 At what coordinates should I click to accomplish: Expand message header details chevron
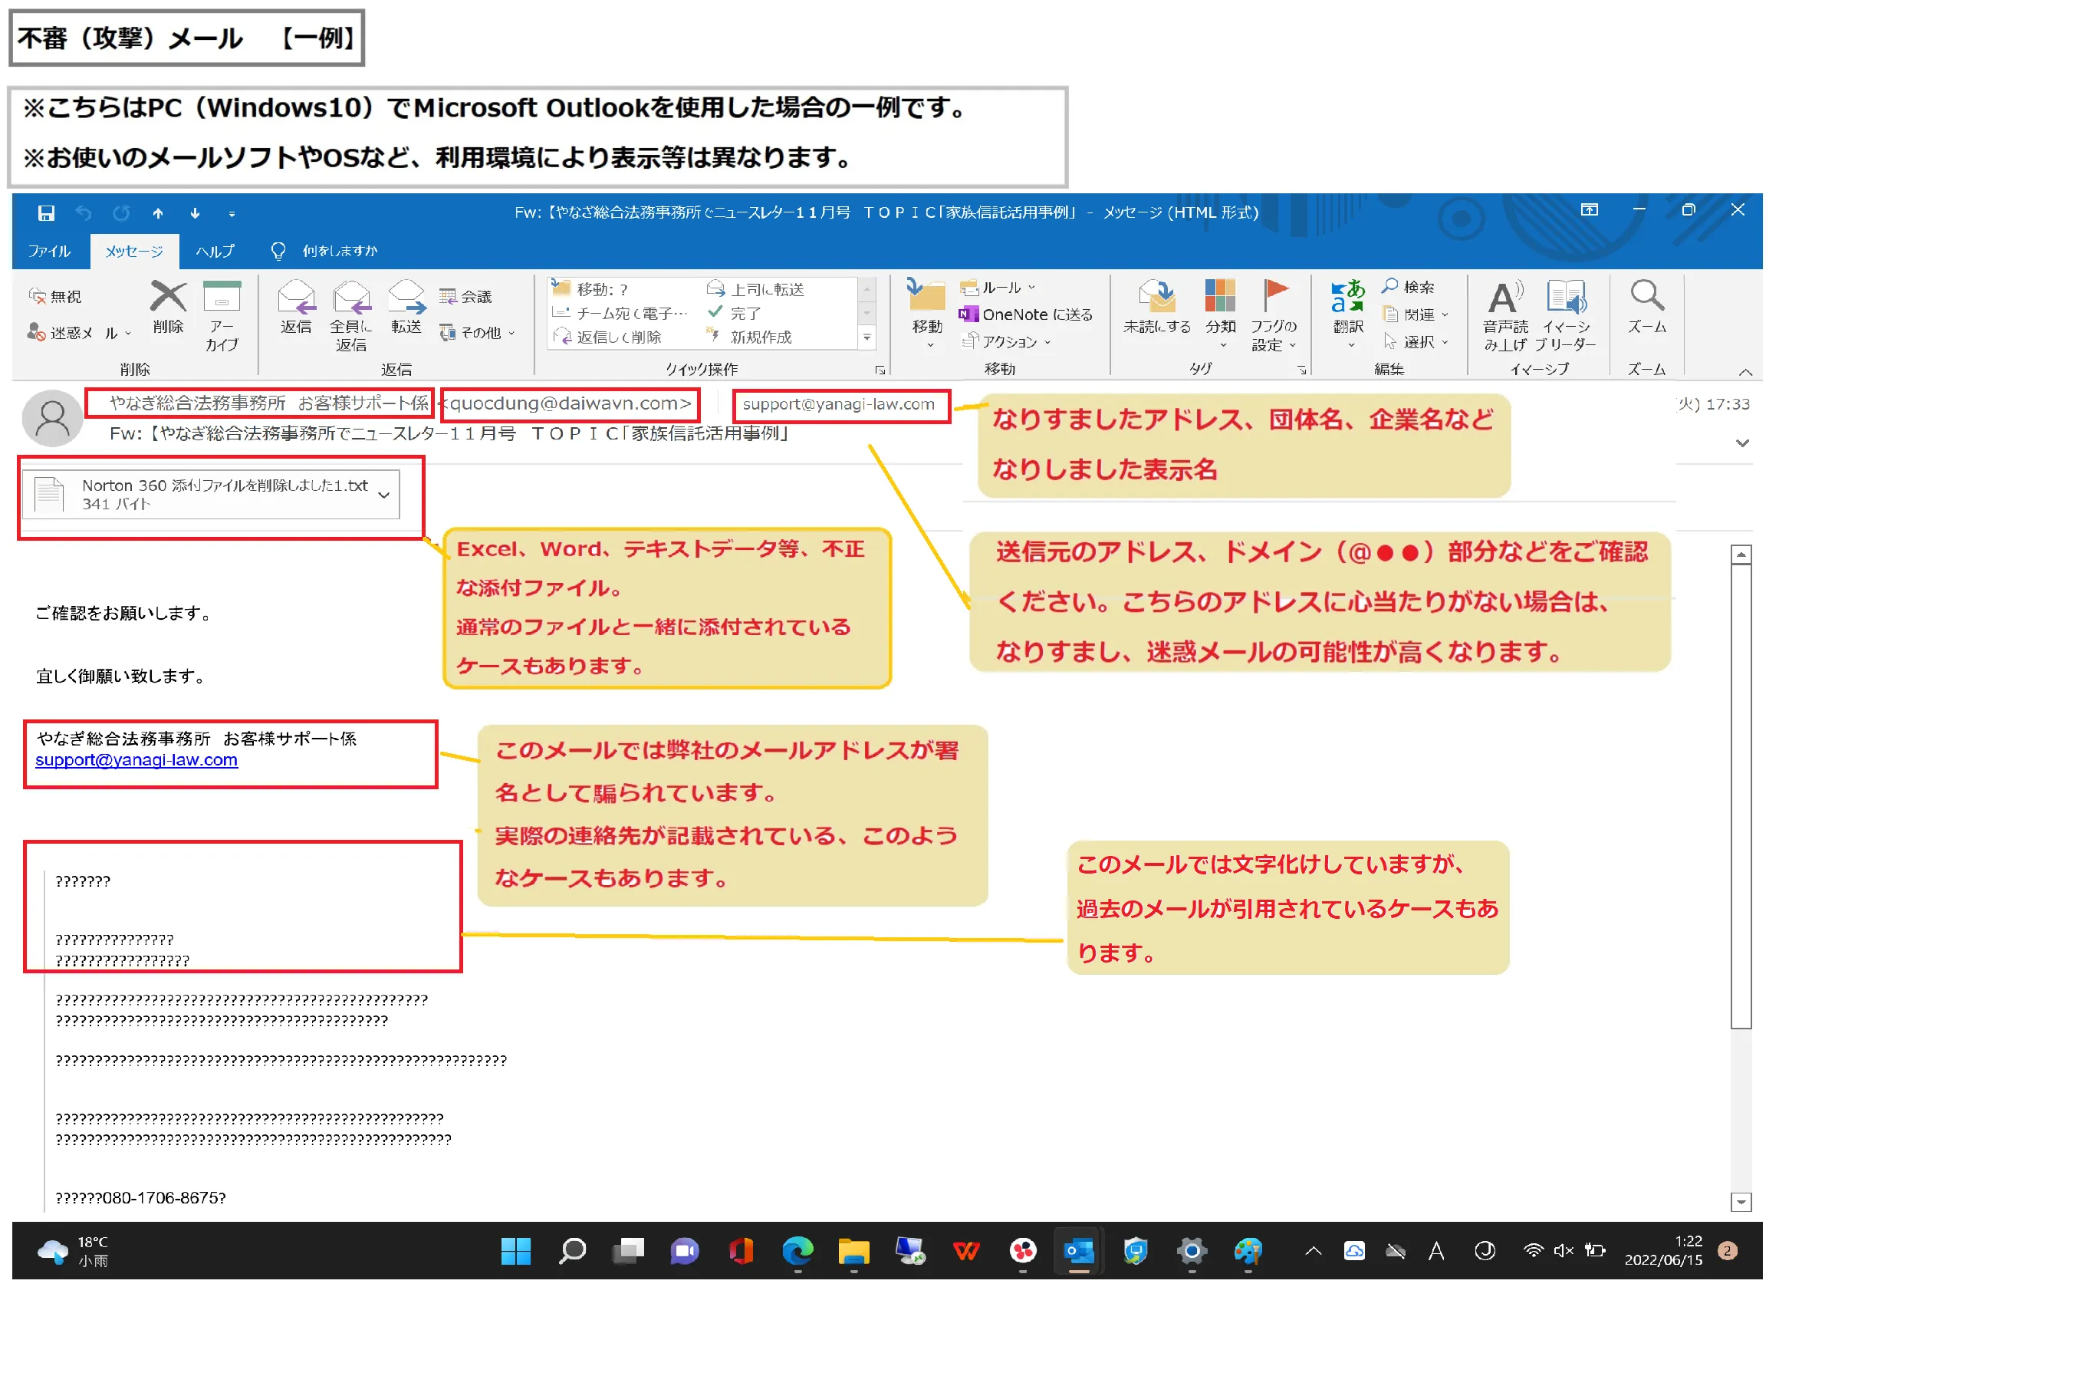tap(1742, 443)
